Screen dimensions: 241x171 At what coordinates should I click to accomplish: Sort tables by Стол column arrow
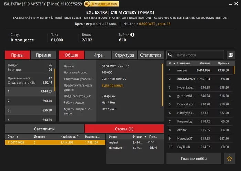[17, 137]
